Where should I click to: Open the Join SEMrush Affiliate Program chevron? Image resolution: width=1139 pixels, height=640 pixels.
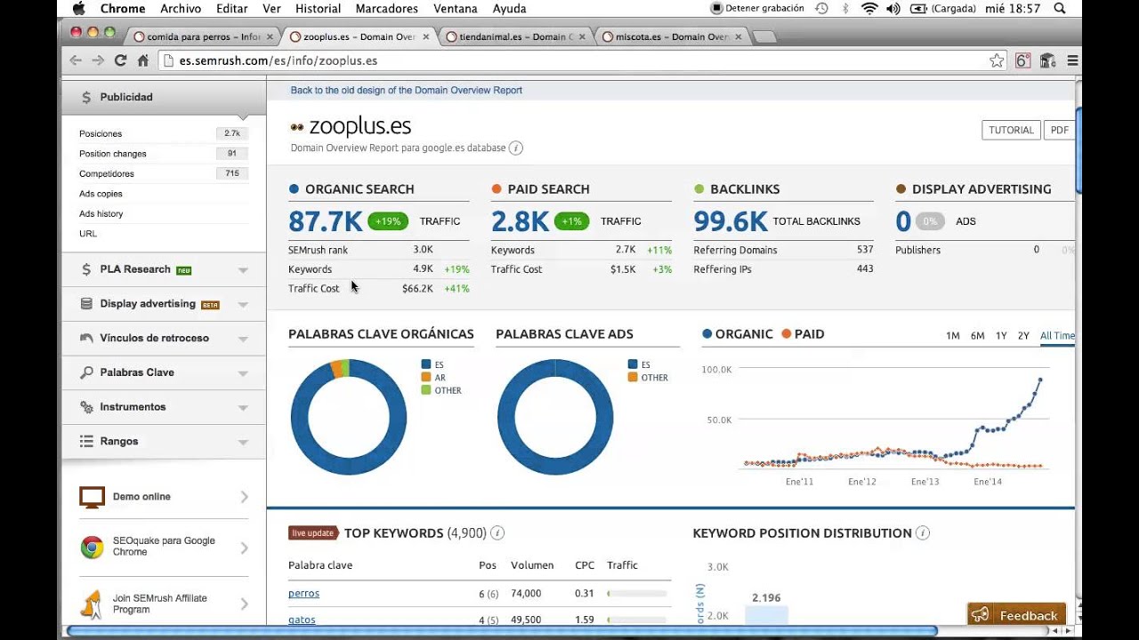[x=244, y=604]
